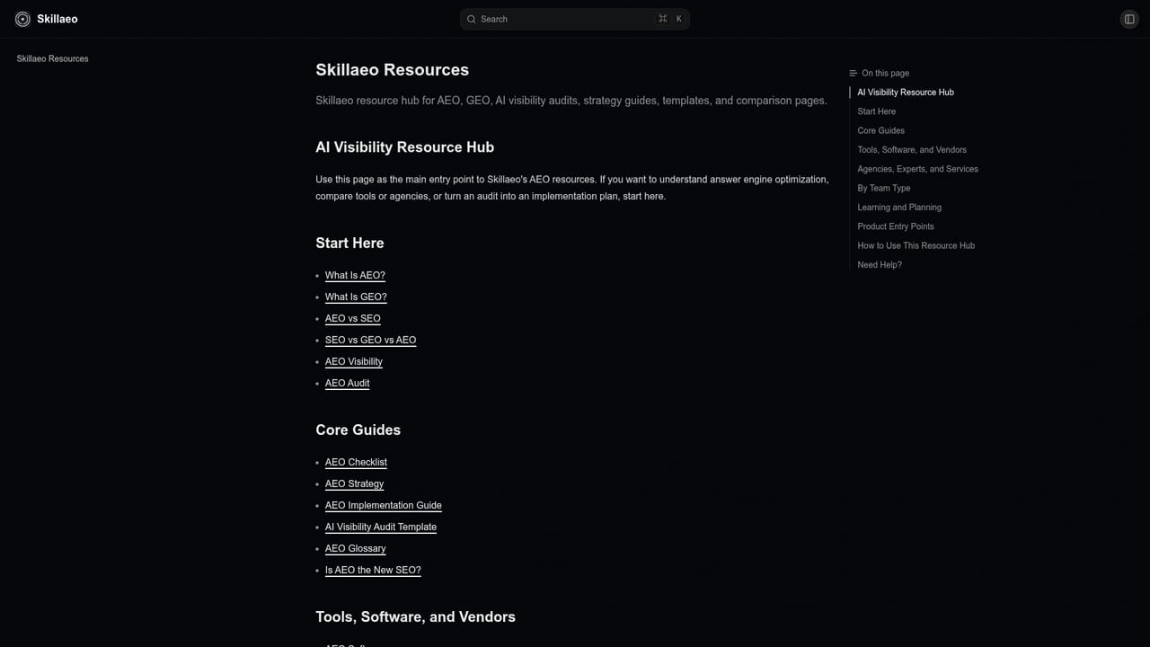1150x647 pixels.
Task: Click 'Tools, Software, and Vendors' main heading
Action: [415, 617]
